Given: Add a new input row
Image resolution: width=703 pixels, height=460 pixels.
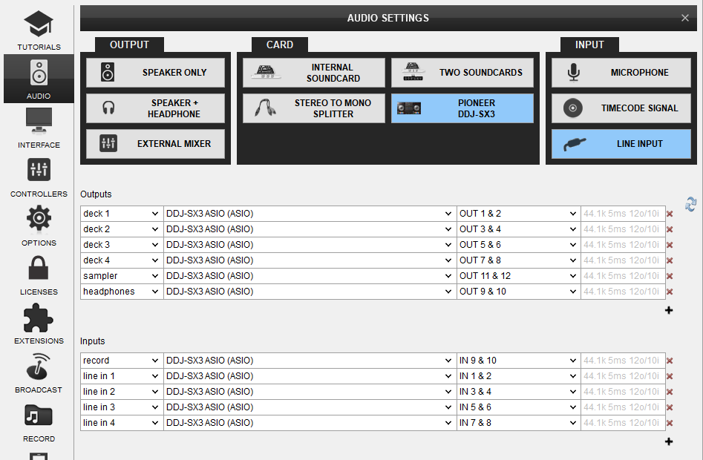Looking at the screenshot, I should [668, 441].
